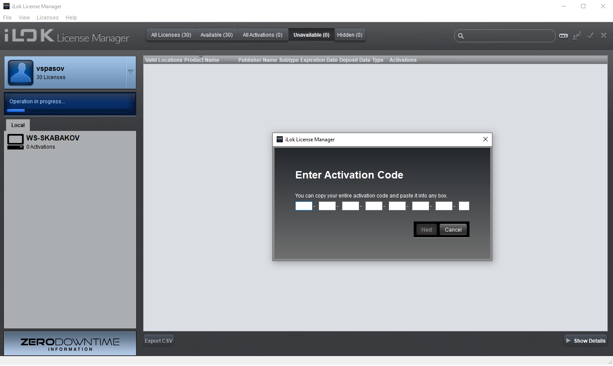Open the Licenses menu
This screenshot has width=613, height=366.
pyautogui.click(x=48, y=18)
